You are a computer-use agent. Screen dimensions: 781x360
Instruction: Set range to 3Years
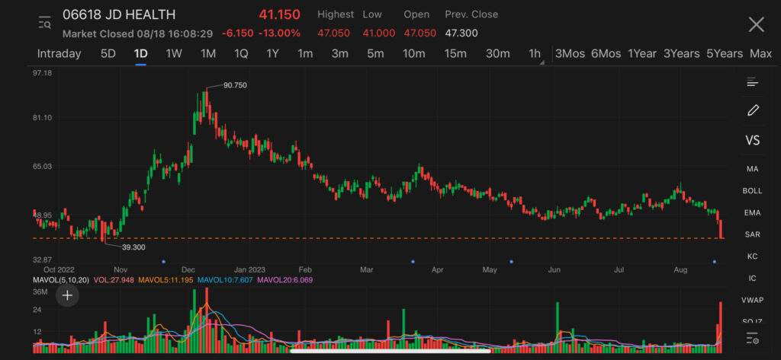click(x=681, y=54)
